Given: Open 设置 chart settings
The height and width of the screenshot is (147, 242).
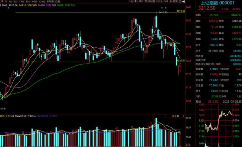Looking at the screenshot, I should (x=57, y=2).
